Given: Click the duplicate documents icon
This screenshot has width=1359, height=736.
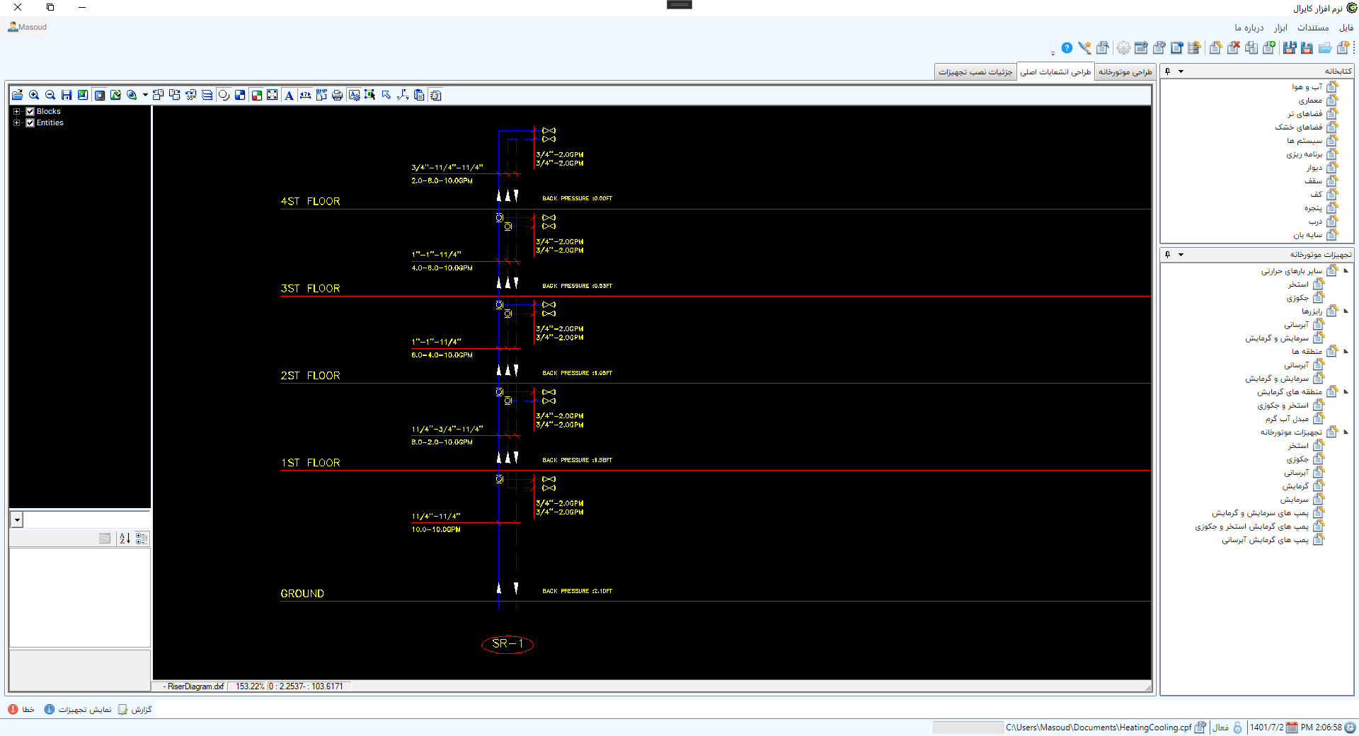Looking at the screenshot, I should click(x=1251, y=48).
